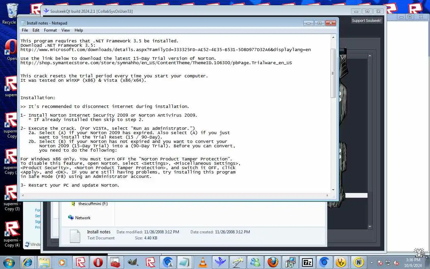
Task: Launch GIMP from the taskbar
Action: (133, 262)
